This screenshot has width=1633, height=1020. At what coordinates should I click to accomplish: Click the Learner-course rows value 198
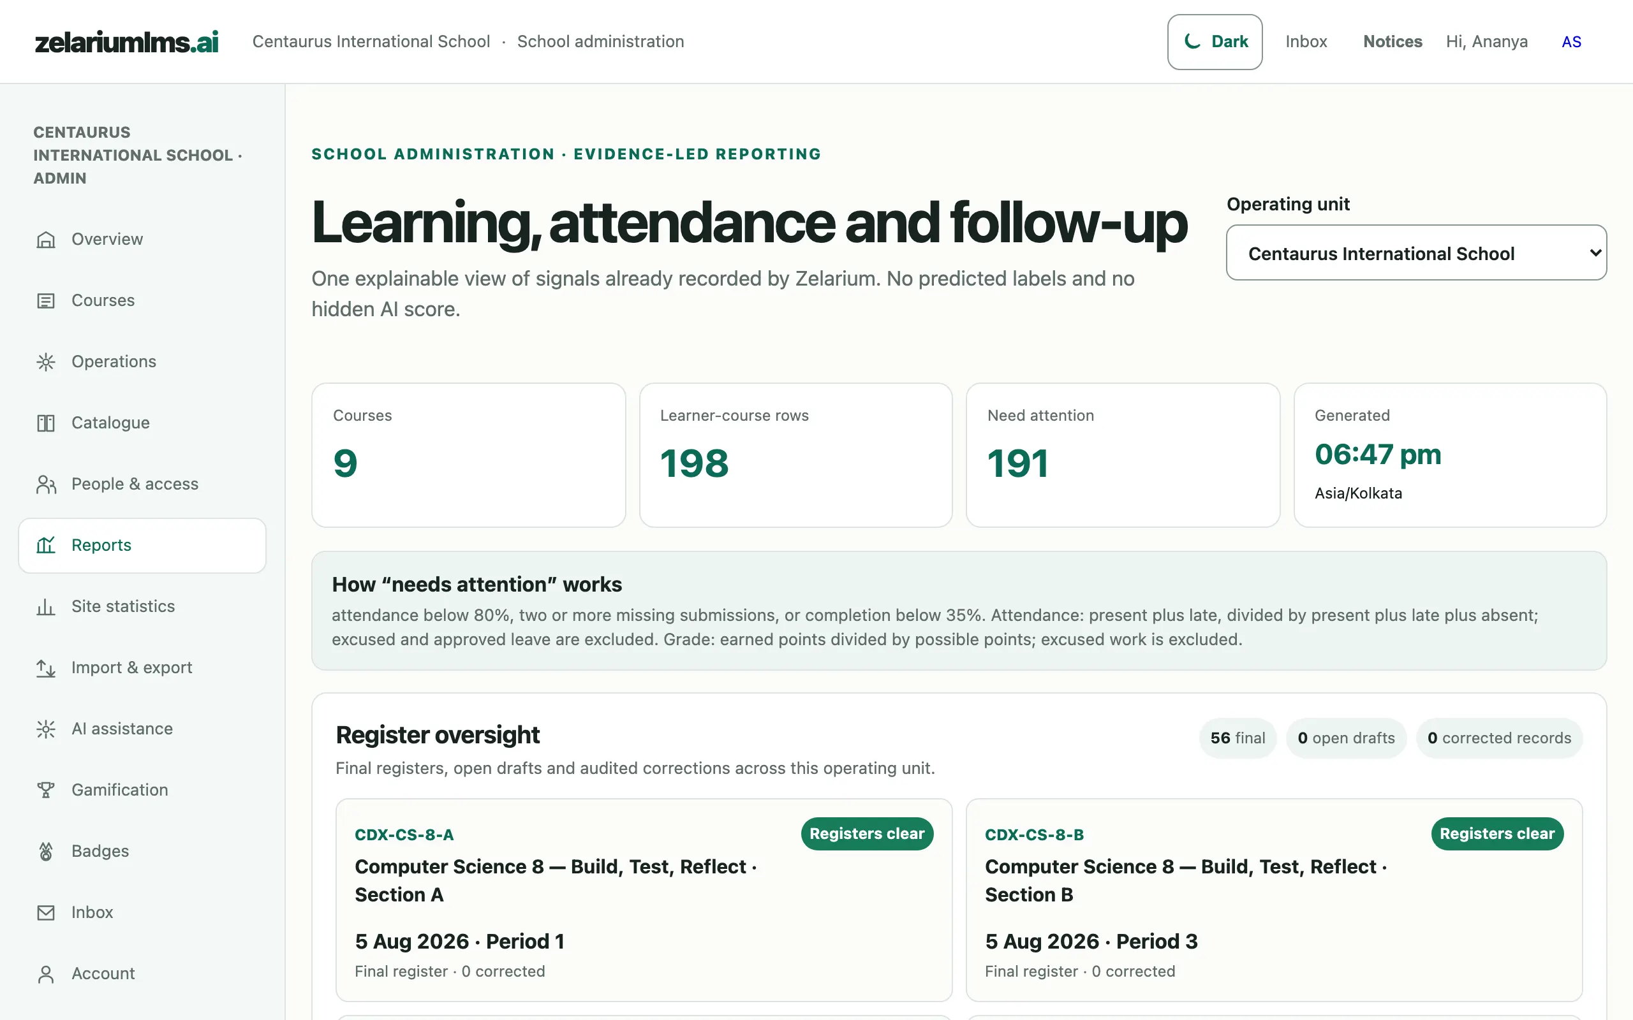tap(695, 464)
